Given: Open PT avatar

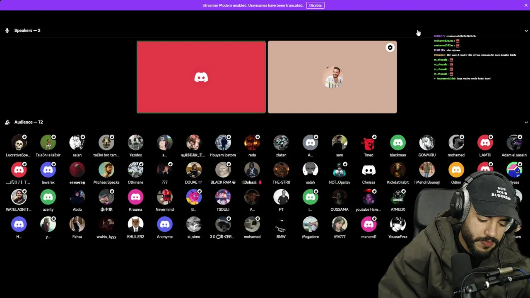Looking at the screenshot, I should tap(281, 197).
